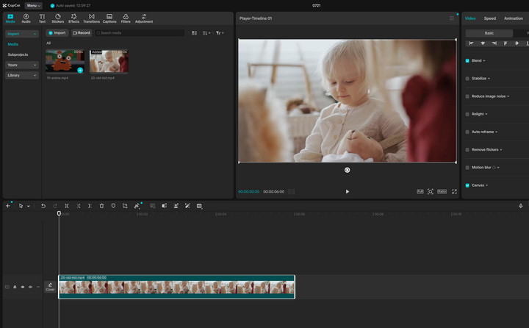The width and height of the screenshot is (529, 328).
Task: Click the Mirror flip icon
Action: [x=164, y=206]
